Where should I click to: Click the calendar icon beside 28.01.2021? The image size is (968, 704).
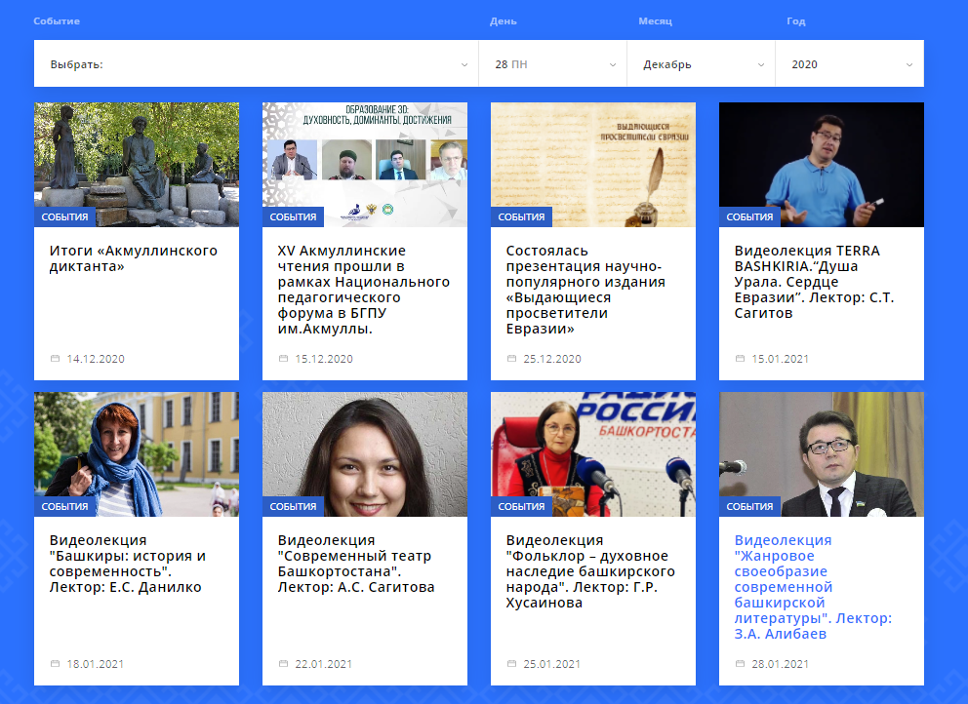coord(741,664)
